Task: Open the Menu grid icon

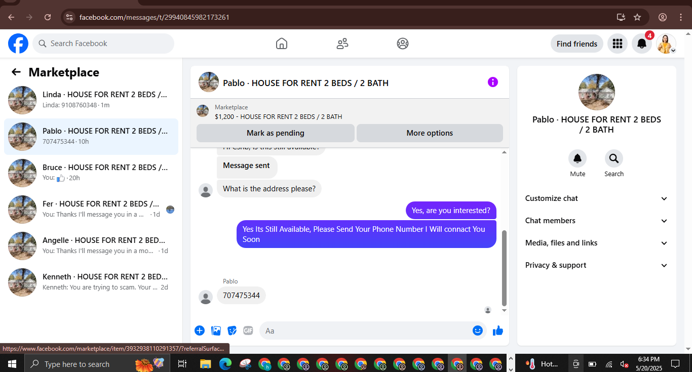Action: coord(617,44)
